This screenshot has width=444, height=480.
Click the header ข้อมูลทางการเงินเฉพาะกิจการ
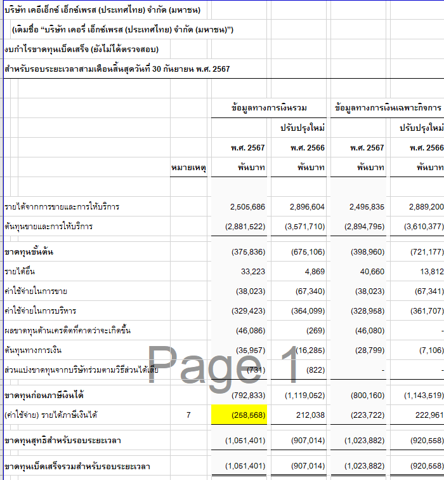click(x=388, y=108)
